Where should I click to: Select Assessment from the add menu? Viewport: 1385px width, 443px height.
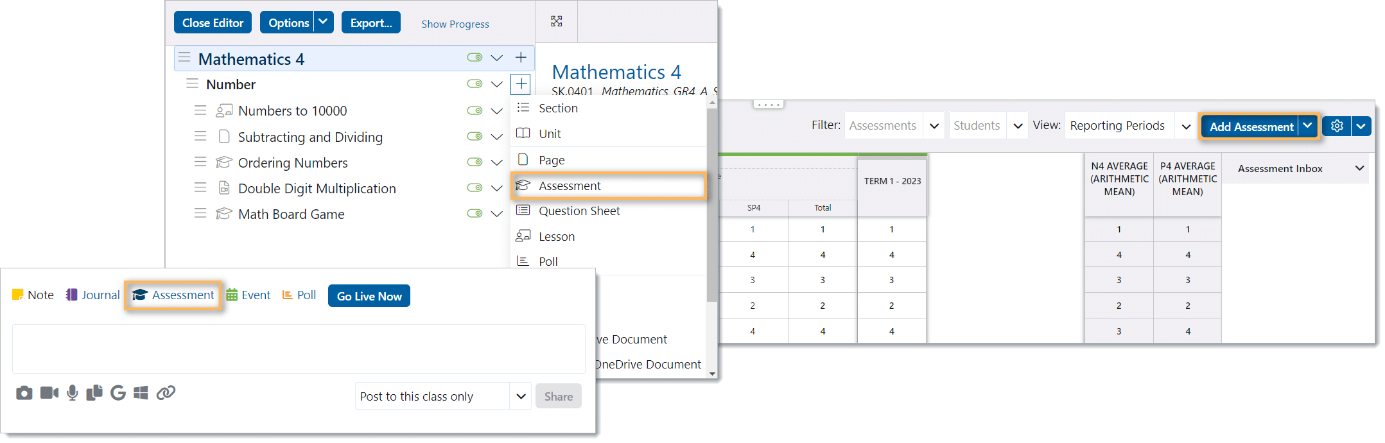[x=570, y=186]
